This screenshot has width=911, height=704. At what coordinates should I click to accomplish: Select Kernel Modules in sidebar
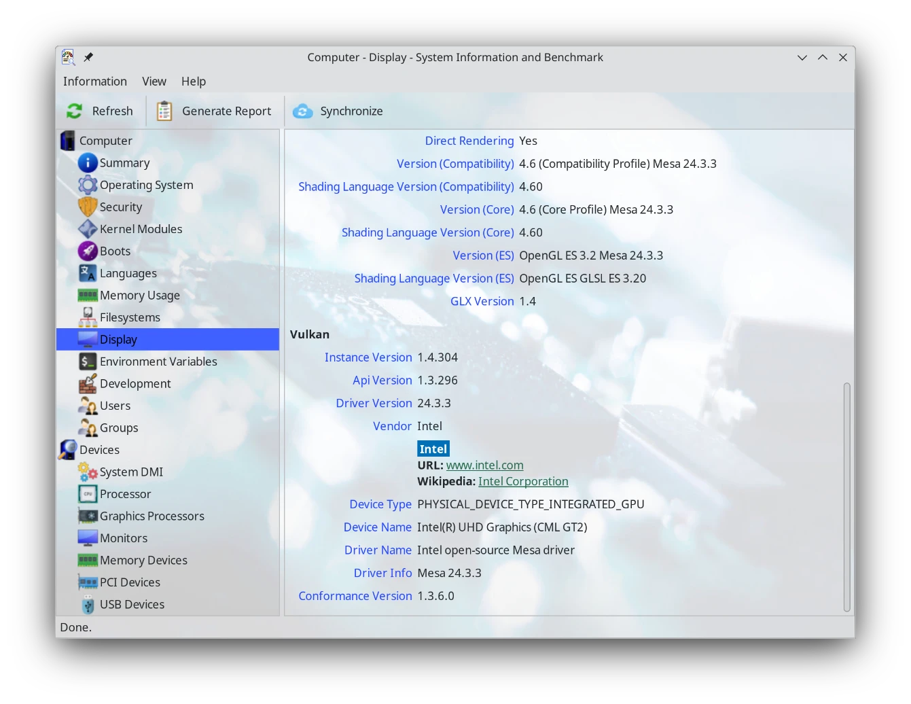point(141,229)
